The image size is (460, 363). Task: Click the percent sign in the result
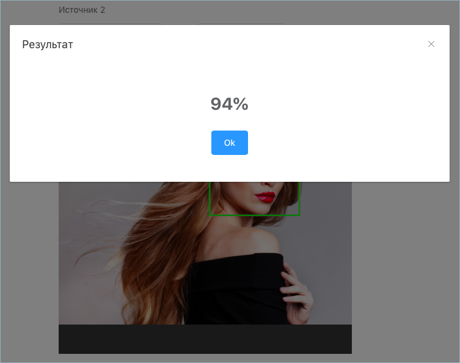pos(241,104)
